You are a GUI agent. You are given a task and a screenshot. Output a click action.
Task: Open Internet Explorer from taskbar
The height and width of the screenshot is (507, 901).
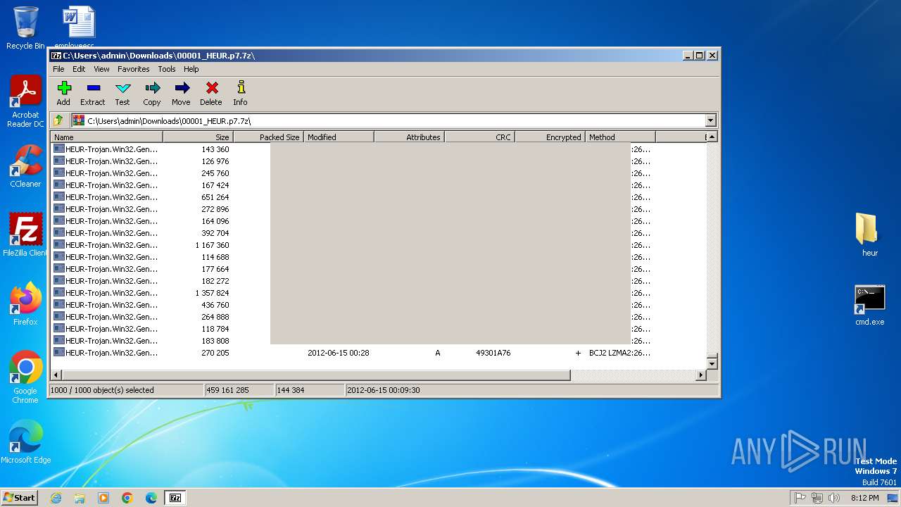point(56,498)
